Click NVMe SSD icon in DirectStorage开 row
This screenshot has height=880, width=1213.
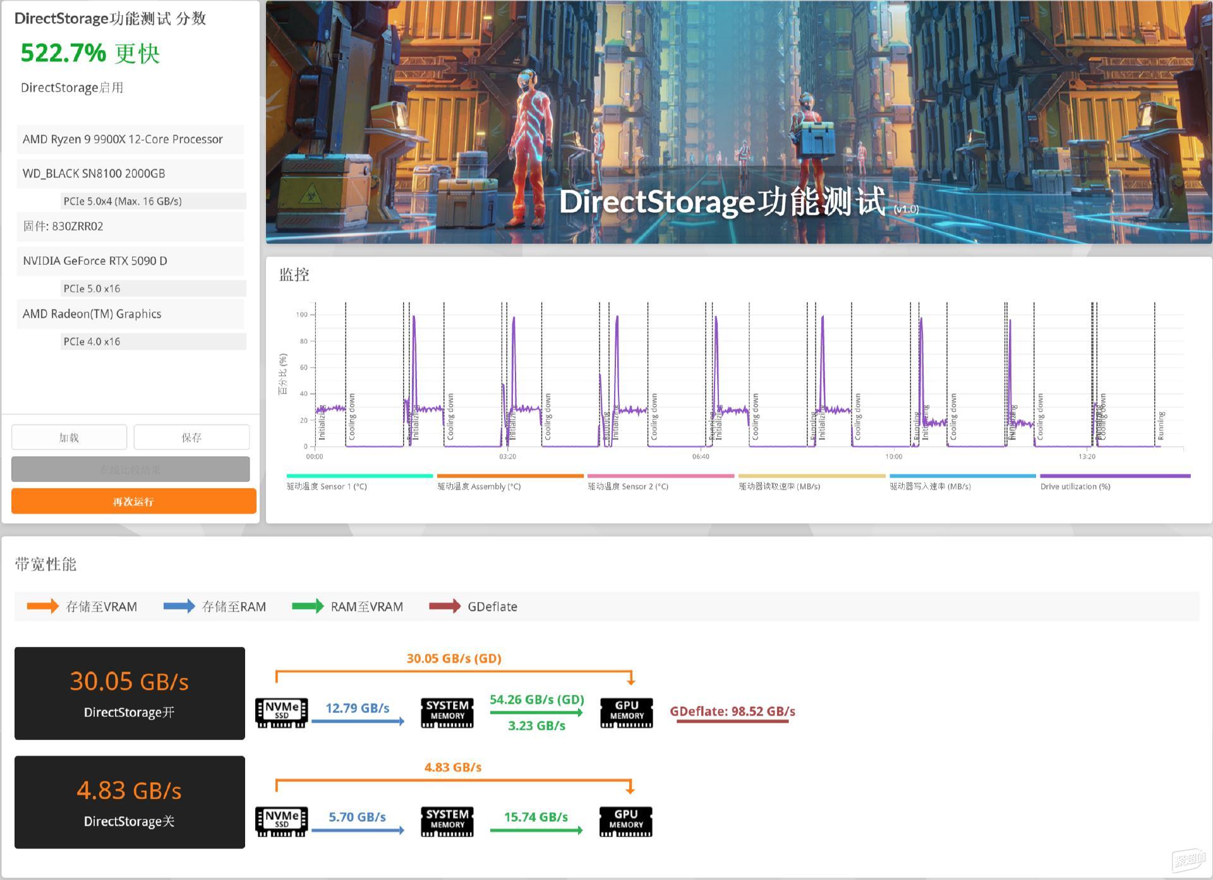(x=282, y=713)
